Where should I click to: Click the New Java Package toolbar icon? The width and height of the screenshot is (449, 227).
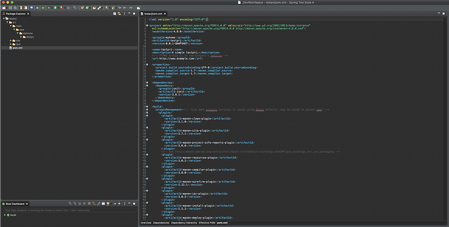tap(82, 8)
